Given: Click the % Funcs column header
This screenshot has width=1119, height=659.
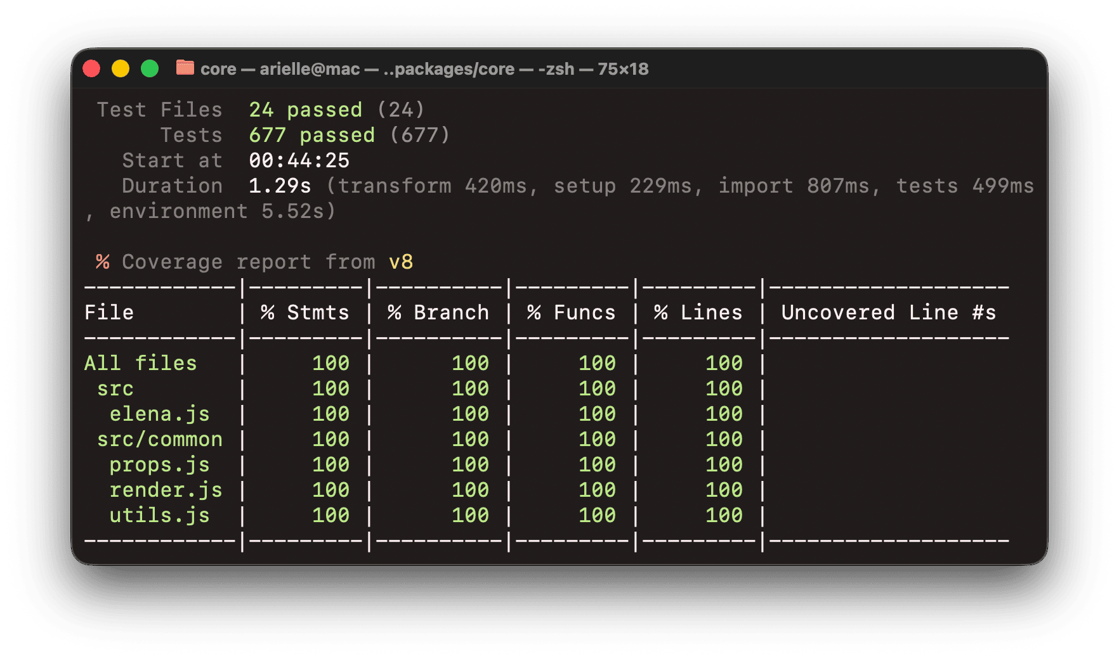Looking at the screenshot, I should point(572,312).
